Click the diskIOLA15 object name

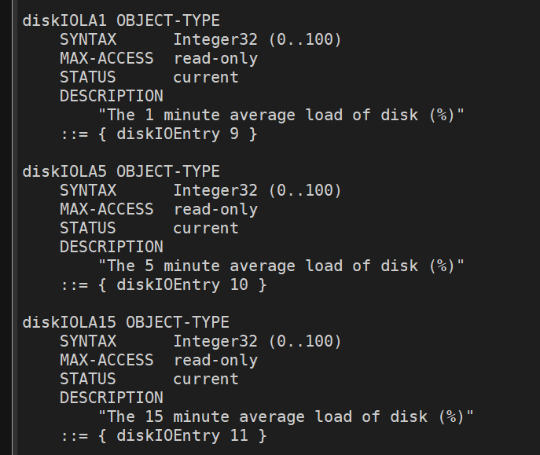click(69, 322)
